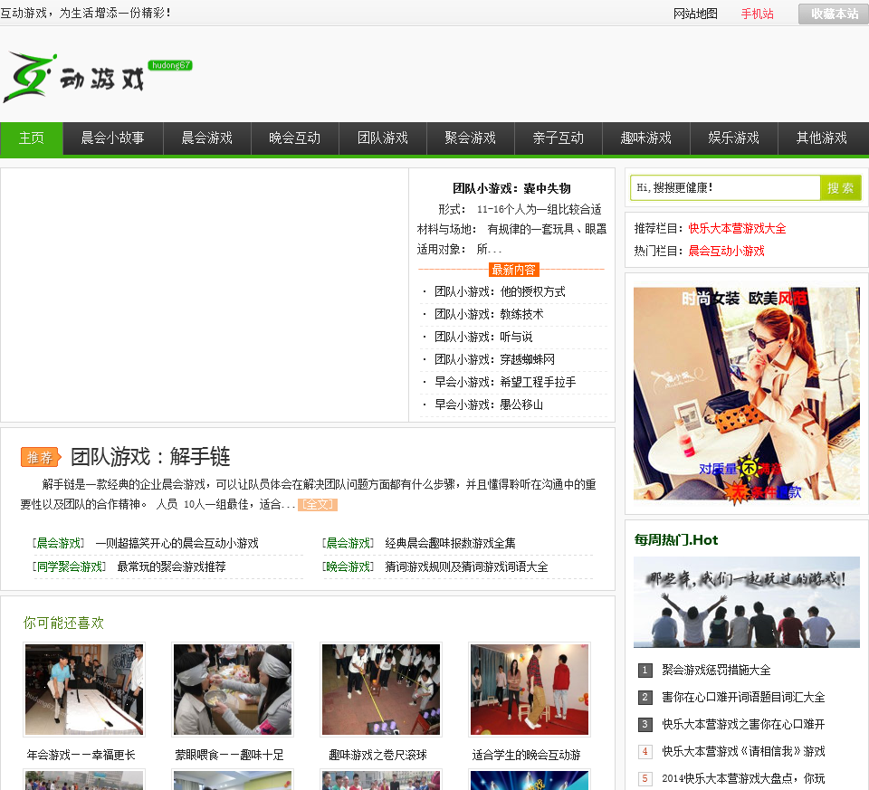869x790 pixels.
Task: Click rank number 2 badge in hot list
Action: 645,698
